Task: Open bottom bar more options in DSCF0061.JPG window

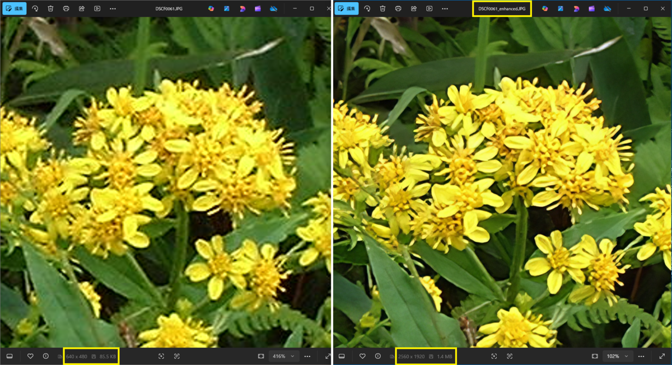Action: [x=307, y=356]
